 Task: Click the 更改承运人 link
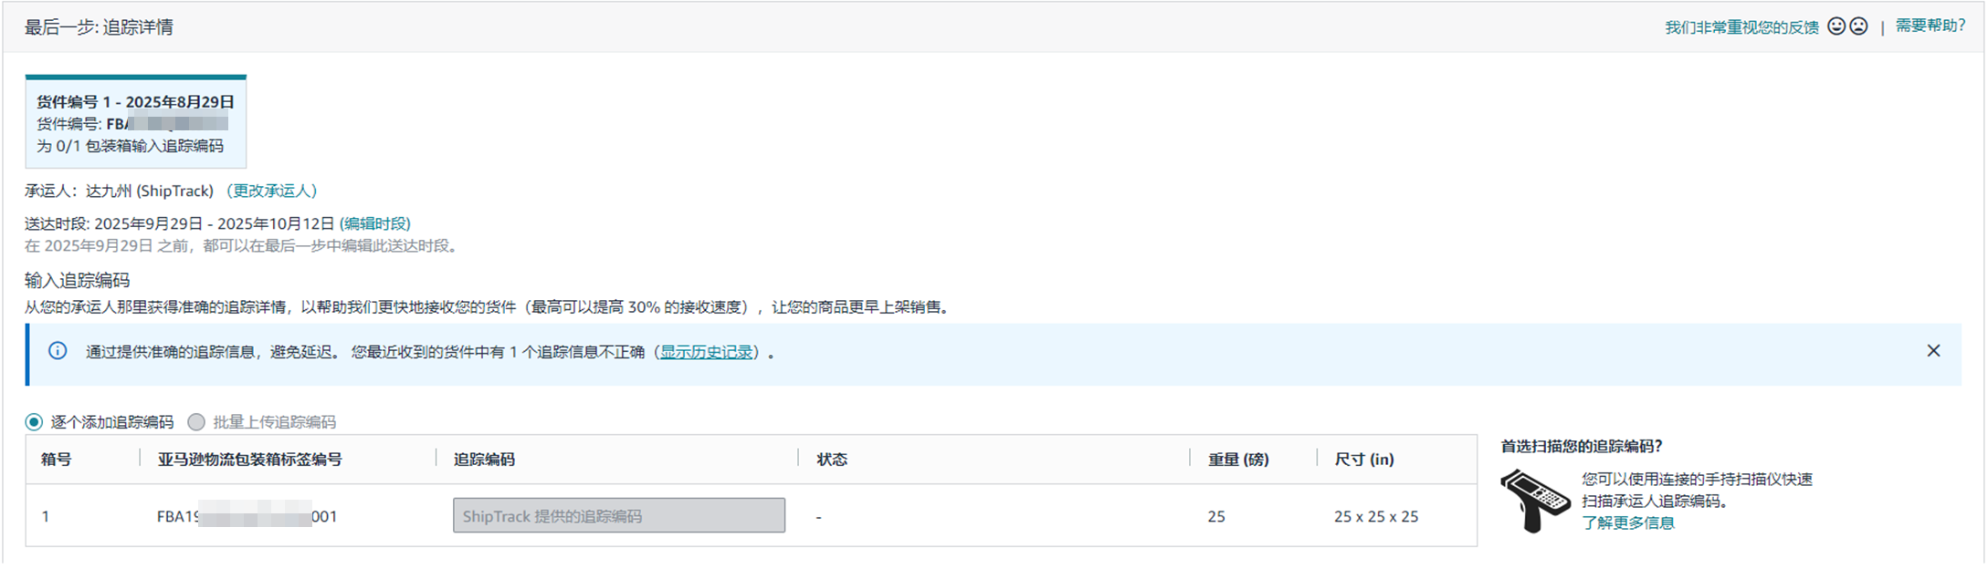click(271, 191)
